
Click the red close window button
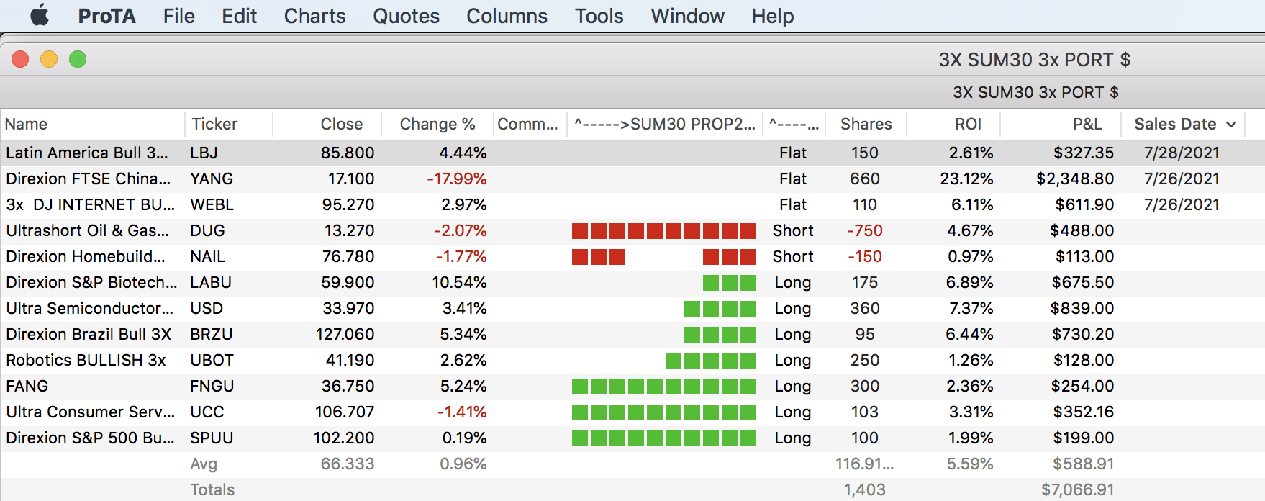click(20, 59)
